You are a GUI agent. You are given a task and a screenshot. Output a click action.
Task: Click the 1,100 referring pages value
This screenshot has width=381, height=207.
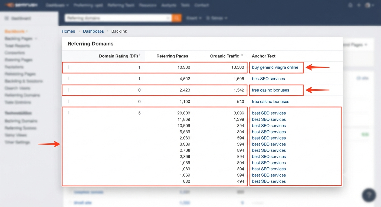tap(185, 102)
